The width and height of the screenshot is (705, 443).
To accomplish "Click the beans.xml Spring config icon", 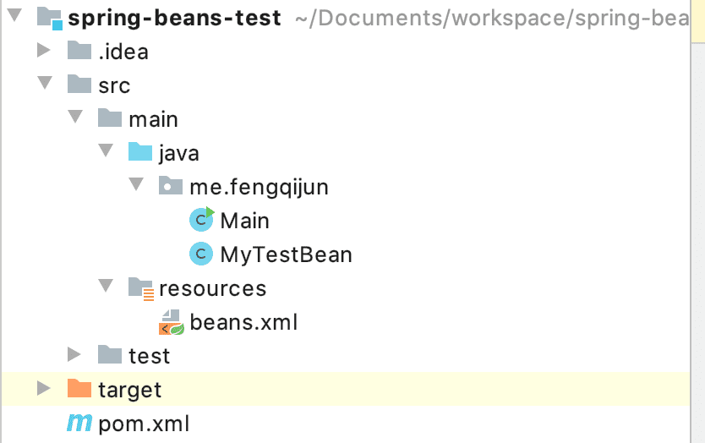I will click(x=172, y=322).
